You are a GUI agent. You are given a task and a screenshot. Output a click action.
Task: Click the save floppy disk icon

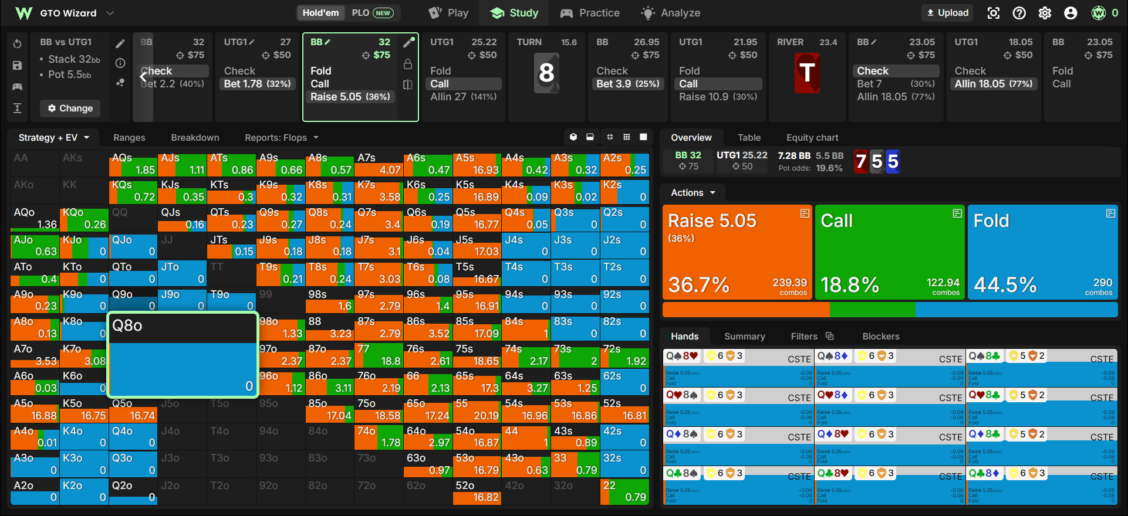click(17, 66)
